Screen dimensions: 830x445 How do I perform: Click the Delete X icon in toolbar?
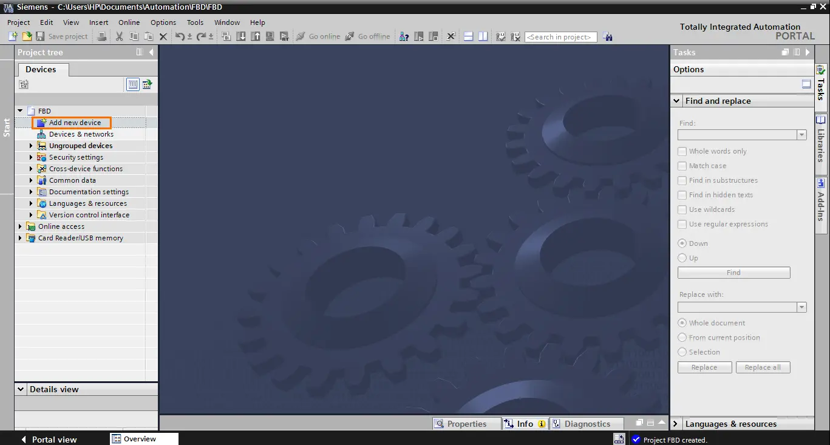163,36
